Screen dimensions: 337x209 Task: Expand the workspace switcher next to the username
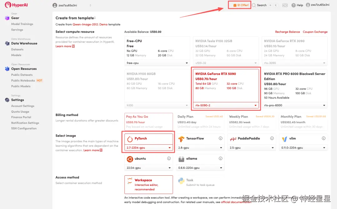pyautogui.click(x=90, y=5)
